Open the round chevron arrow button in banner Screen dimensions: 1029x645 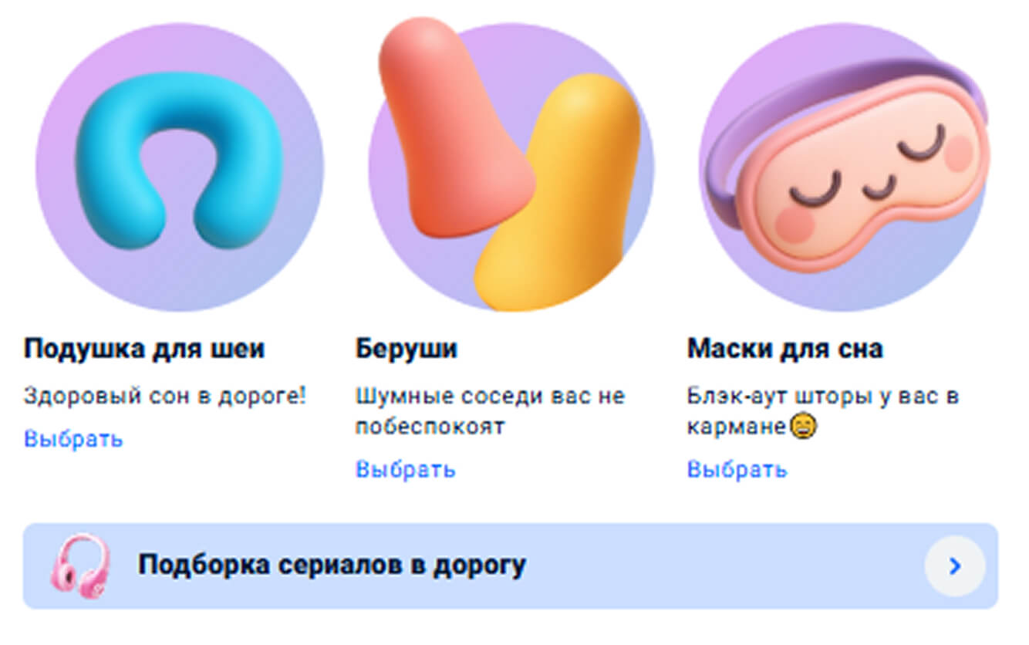click(955, 566)
